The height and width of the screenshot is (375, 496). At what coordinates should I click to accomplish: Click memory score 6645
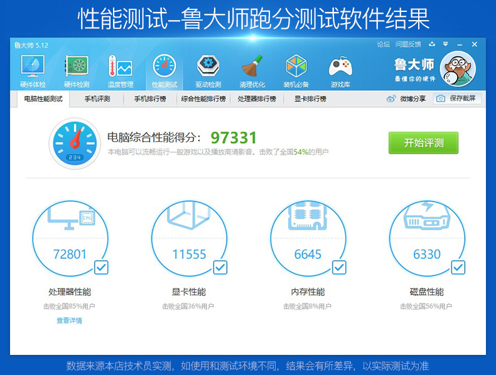(308, 254)
